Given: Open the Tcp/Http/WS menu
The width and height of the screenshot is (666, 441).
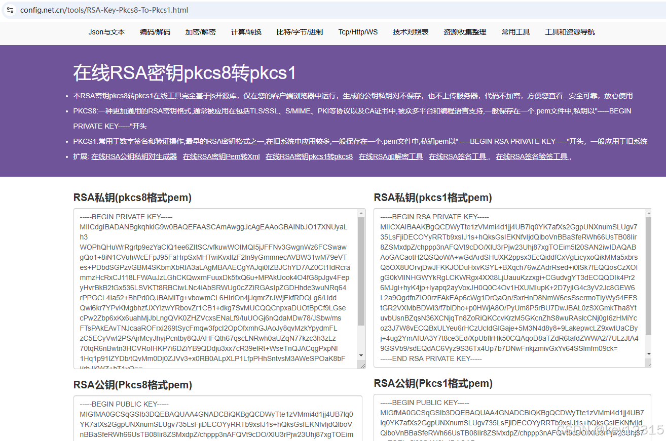Looking at the screenshot, I should pos(358,31).
